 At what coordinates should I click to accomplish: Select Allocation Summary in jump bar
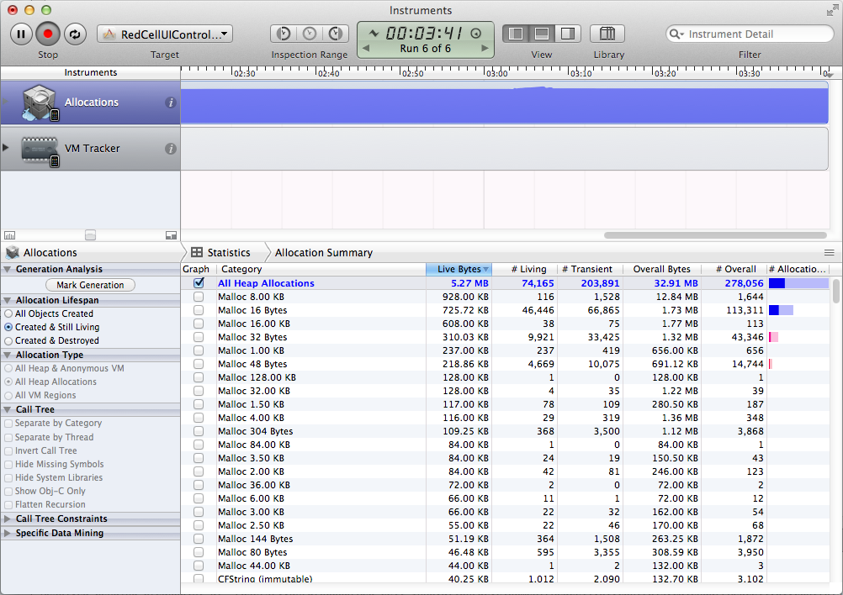click(x=324, y=252)
